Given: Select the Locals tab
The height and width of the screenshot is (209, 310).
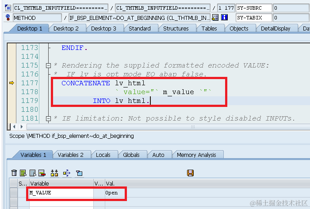Looking at the screenshot, I should 103,155.
